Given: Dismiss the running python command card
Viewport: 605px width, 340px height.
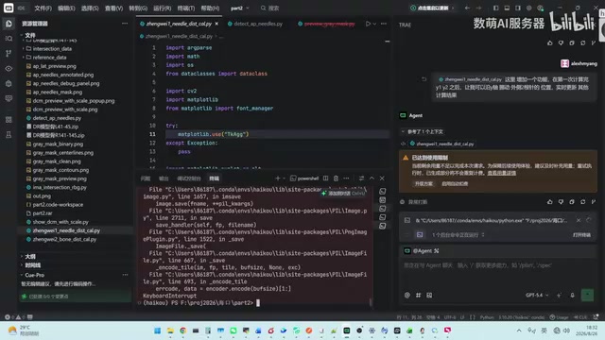Looking at the screenshot, I should coord(579,220).
